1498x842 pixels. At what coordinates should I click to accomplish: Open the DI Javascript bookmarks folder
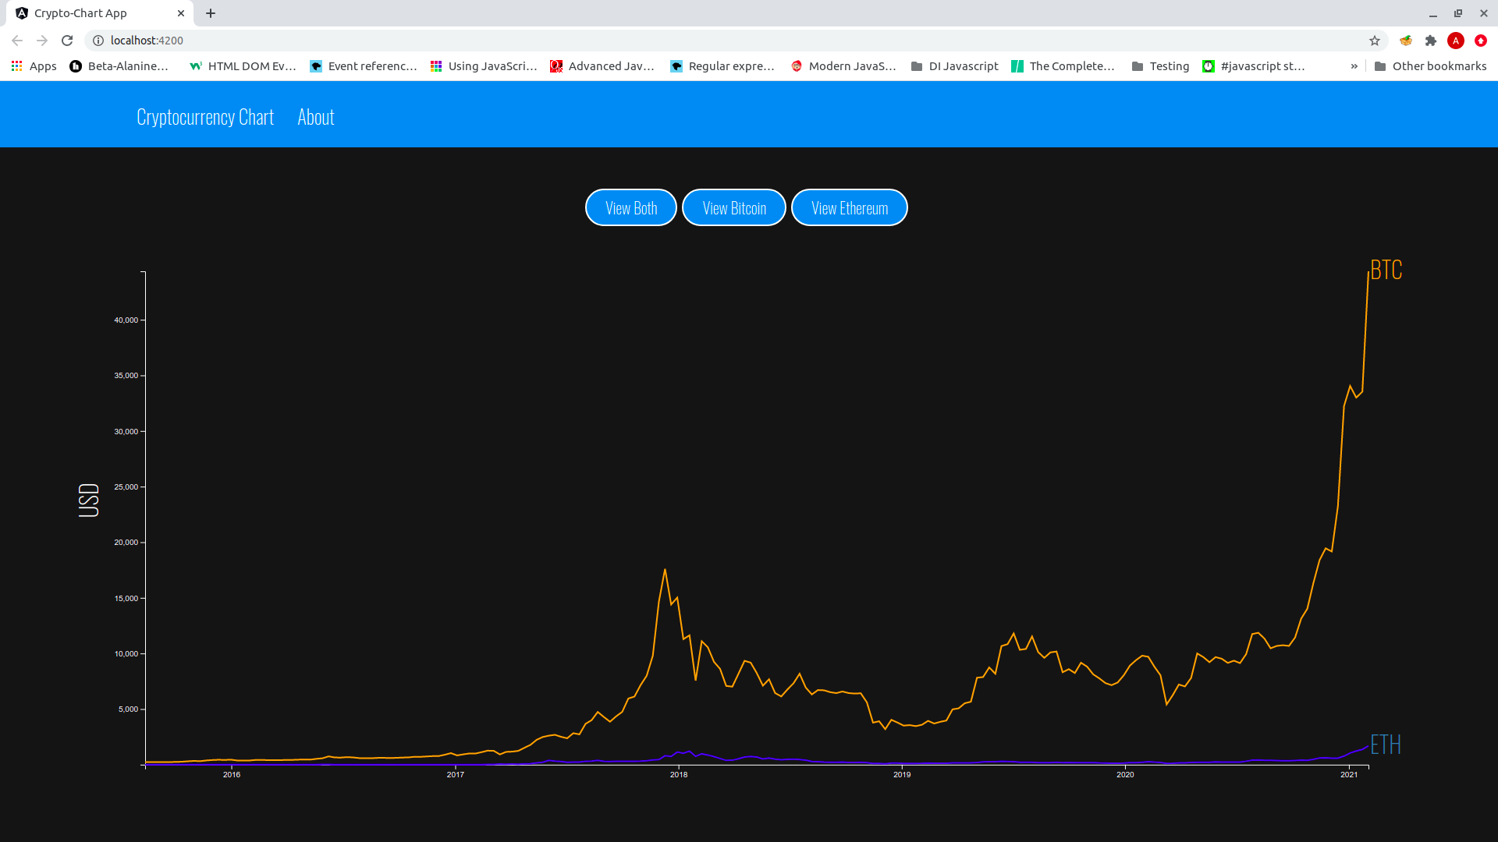coord(954,66)
